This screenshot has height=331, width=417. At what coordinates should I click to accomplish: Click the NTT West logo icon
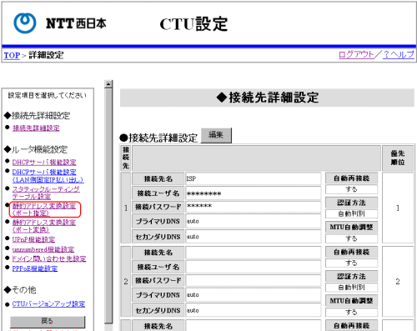pyautogui.click(x=25, y=23)
